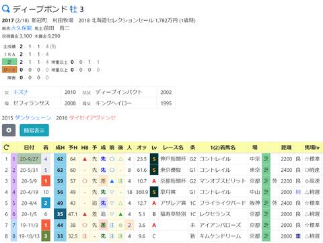This screenshot has width=323, height=243.
Task: Select date cell 20-5/31
Action: tap(29, 170)
